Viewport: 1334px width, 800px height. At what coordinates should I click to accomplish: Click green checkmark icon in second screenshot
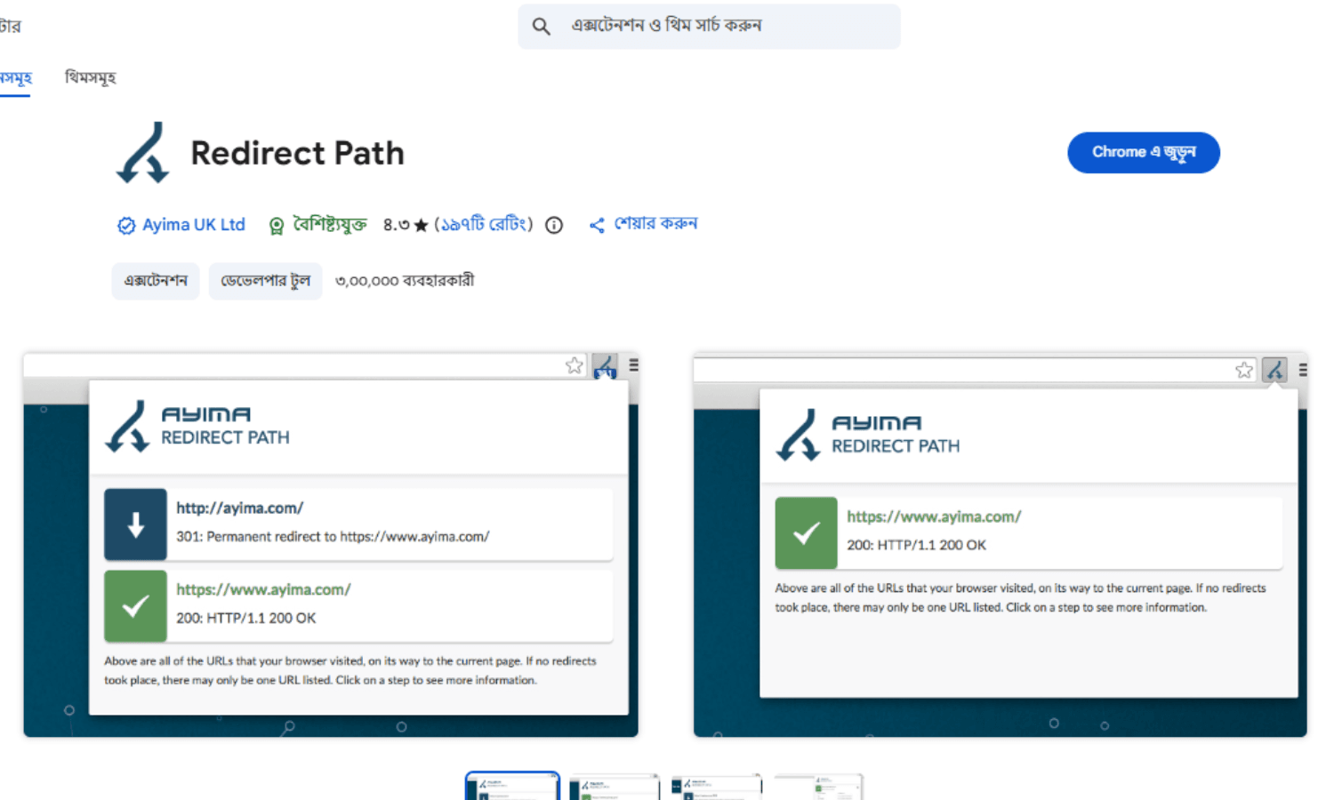point(806,533)
